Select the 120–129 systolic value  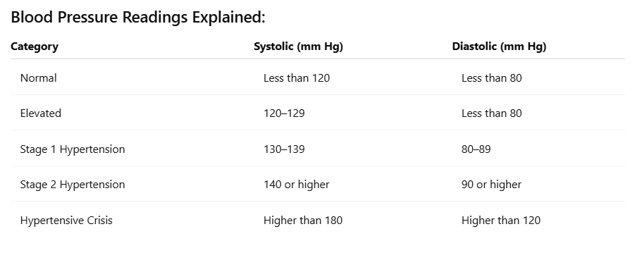[284, 113]
